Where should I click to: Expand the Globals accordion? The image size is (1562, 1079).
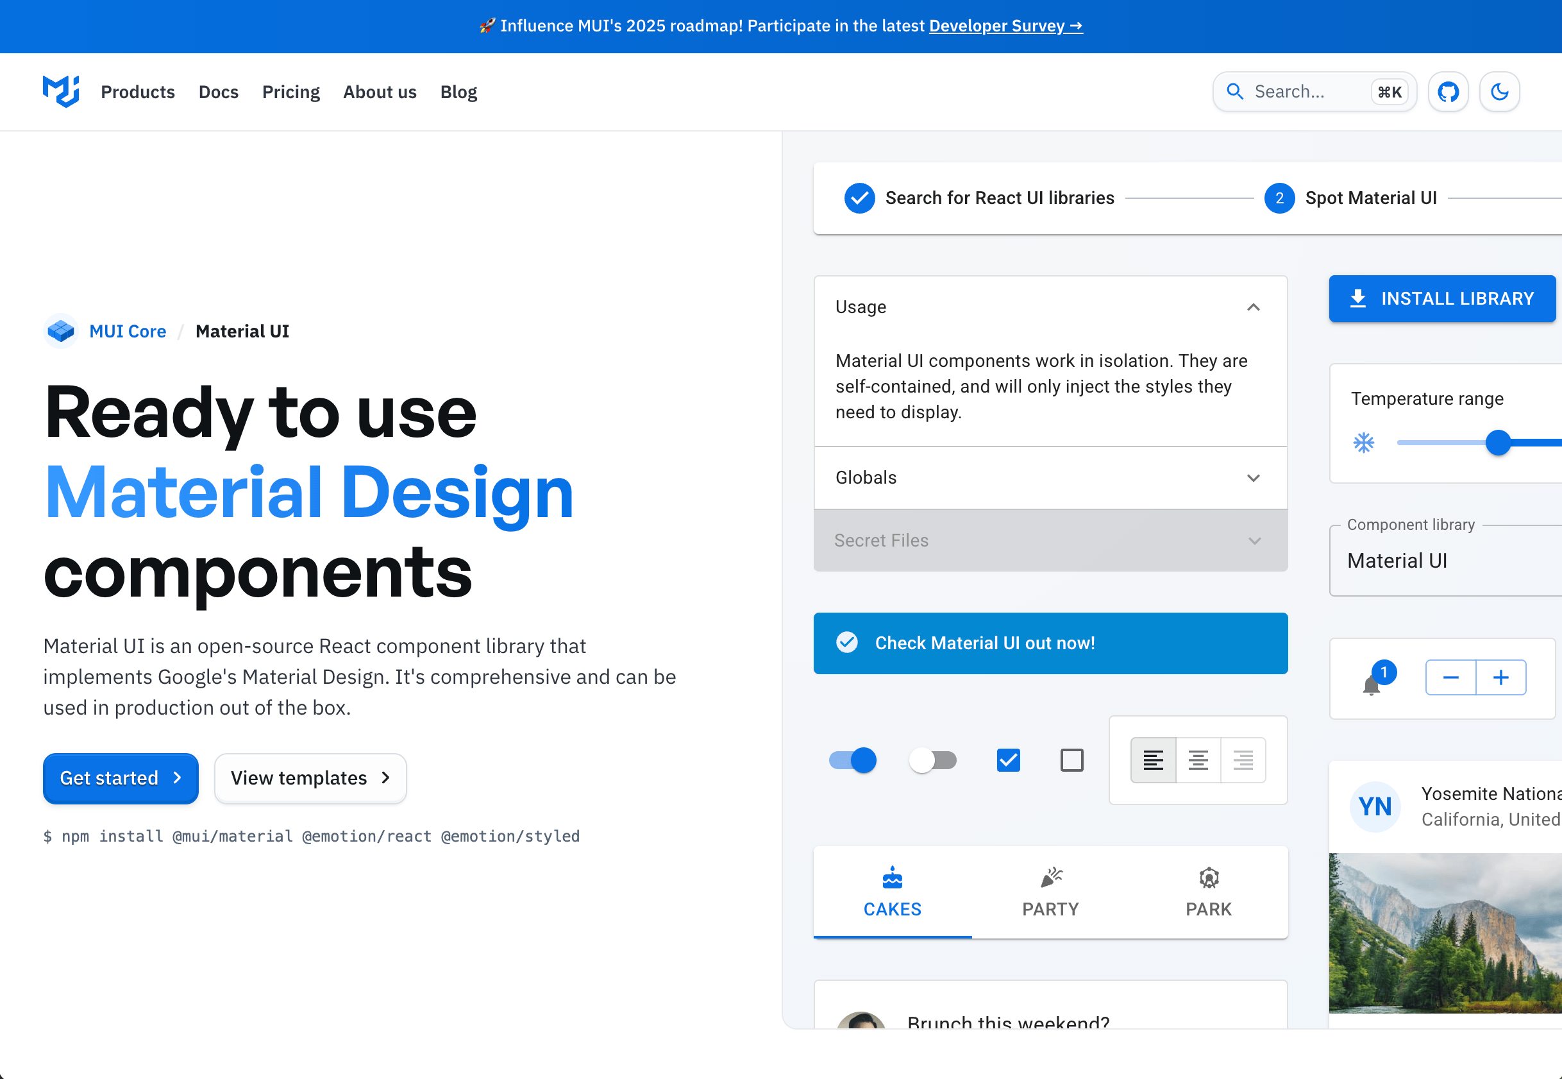(x=1050, y=477)
